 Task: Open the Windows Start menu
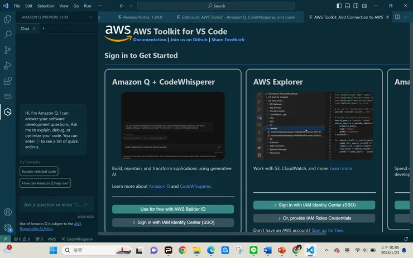click(53, 250)
